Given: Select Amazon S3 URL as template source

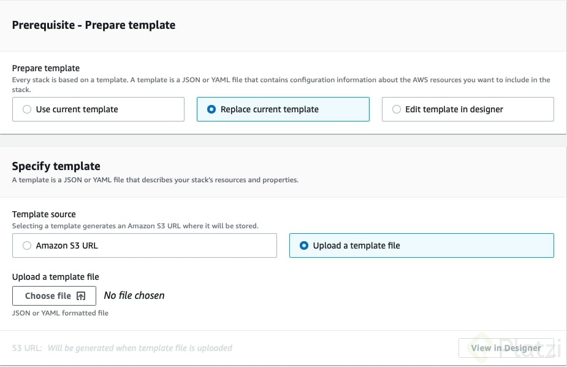Looking at the screenshot, I should point(26,245).
